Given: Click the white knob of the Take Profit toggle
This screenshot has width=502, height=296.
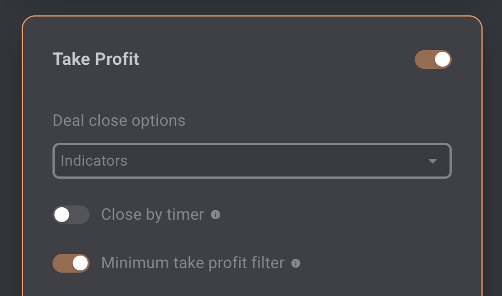Looking at the screenshot, I should click(443, 59).
